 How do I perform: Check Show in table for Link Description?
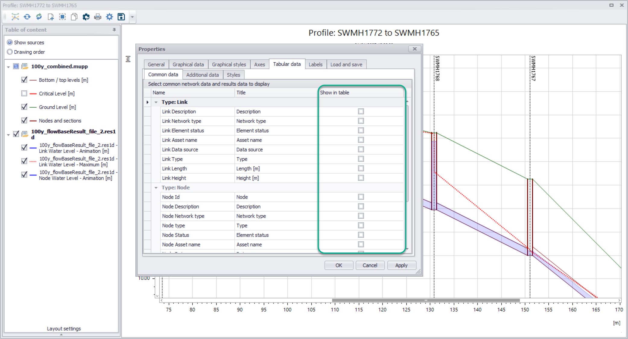point(361,111)
